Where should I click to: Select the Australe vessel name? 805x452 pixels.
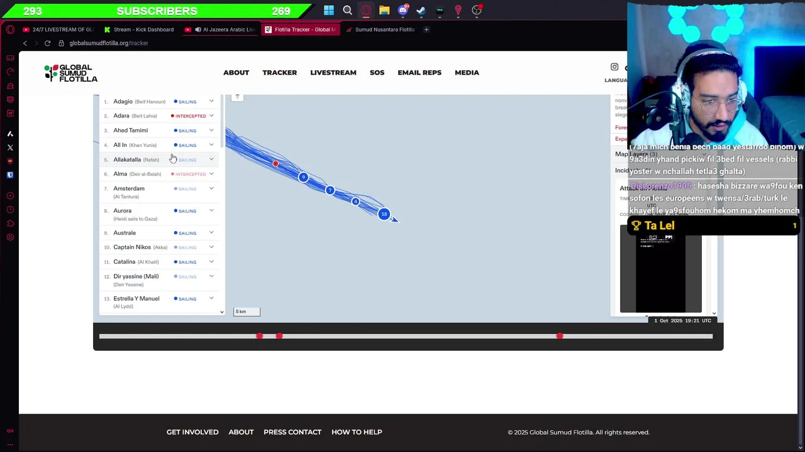pos(125,233)
